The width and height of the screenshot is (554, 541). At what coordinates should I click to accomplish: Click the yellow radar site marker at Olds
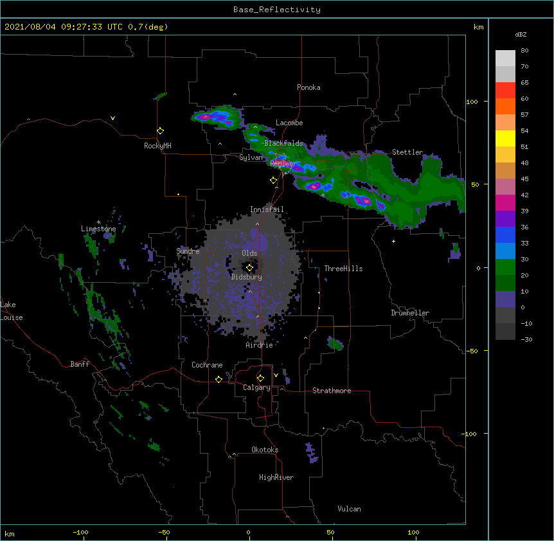[x=249, y=268]
